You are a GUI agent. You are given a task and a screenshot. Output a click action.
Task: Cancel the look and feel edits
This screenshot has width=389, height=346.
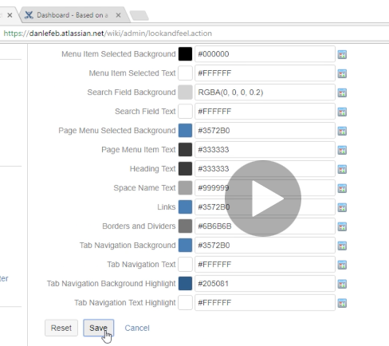pos(137,328)
